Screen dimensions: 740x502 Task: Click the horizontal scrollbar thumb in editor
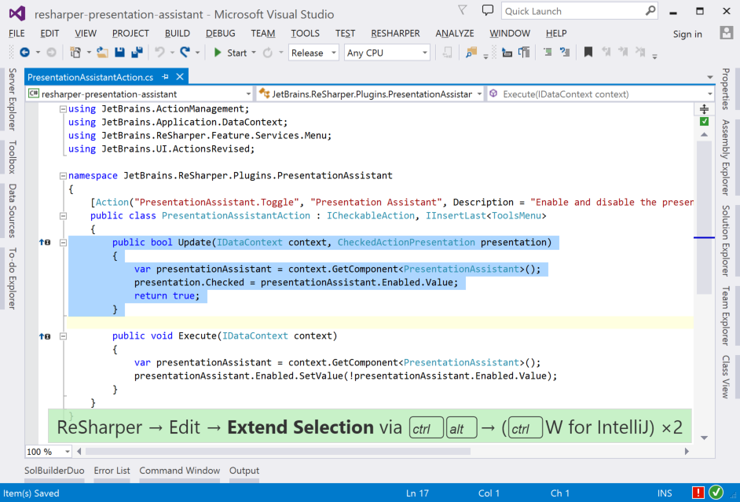click(x=278, y=452)
